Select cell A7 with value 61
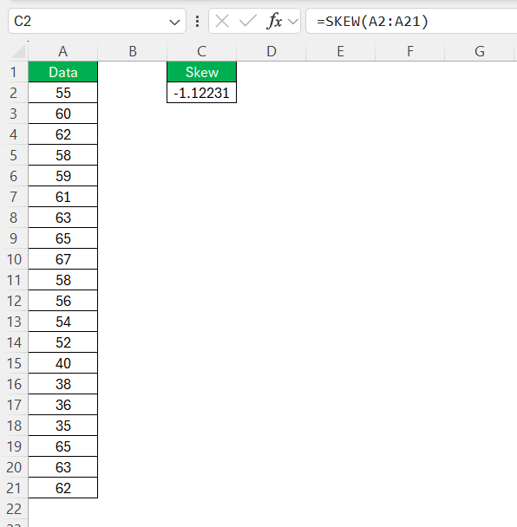Screen dimensions: 517x527 click(x=63, y=197)
